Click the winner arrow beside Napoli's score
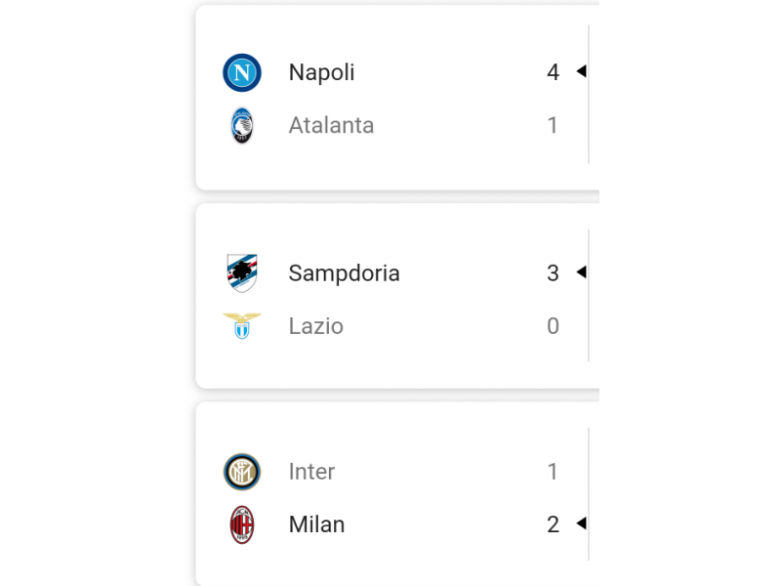781x586 pixels. (581, 71)
